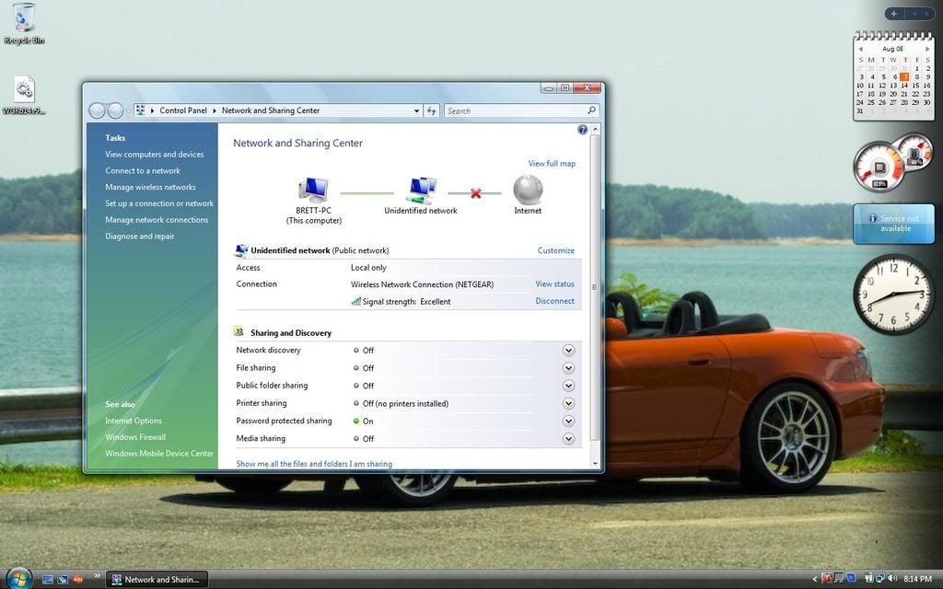Click the back navigation arrow button
This screenshot has height=589, width=943.
97,110
